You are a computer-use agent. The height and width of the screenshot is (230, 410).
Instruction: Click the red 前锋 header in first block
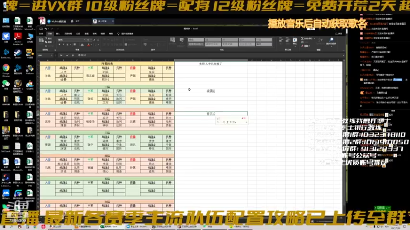pos(133,68)
